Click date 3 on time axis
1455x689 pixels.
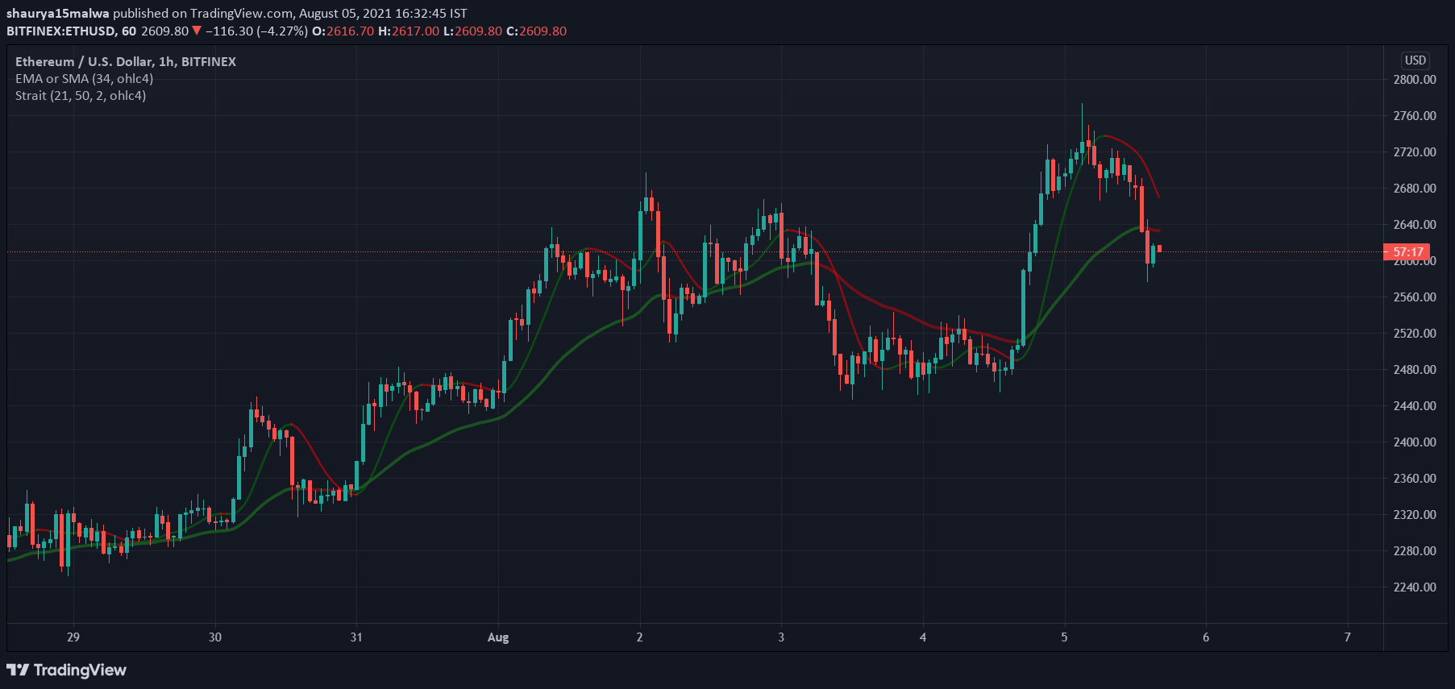click(781, 637)
